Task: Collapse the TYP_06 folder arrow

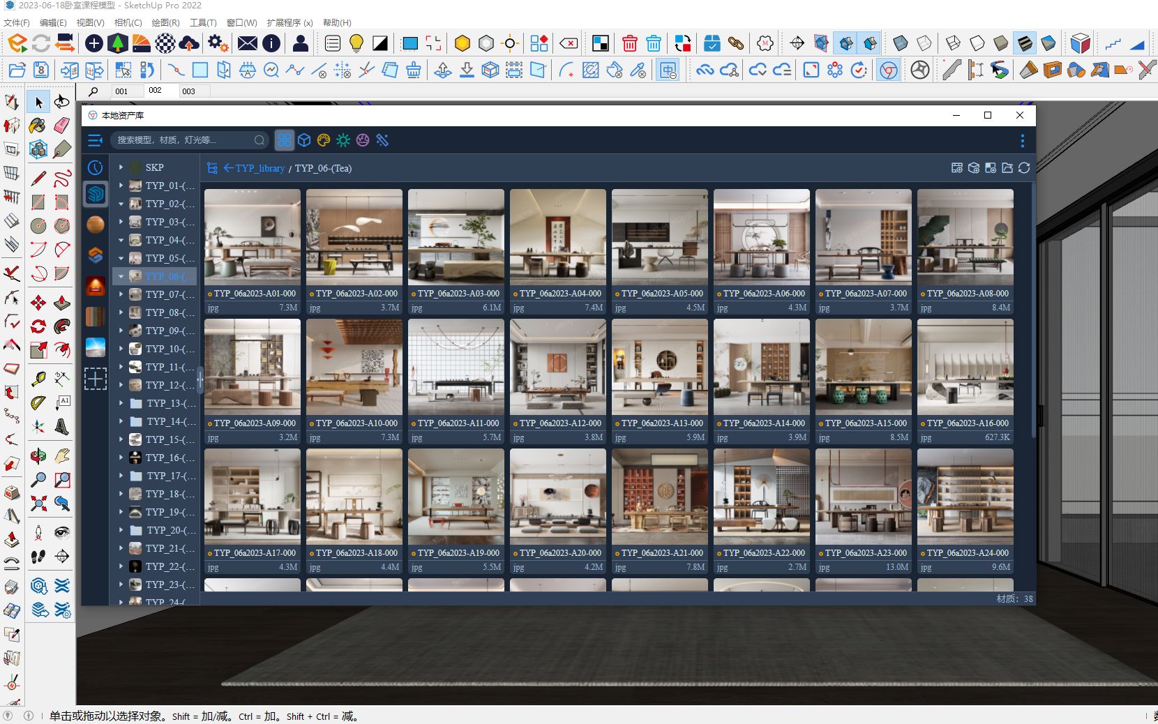Action: pyautogui.click(x=121, y=276)
